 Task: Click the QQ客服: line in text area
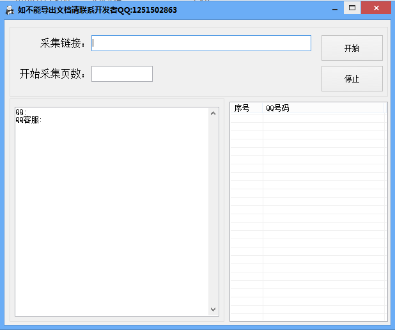click(29, 120)
